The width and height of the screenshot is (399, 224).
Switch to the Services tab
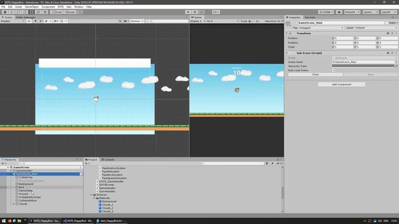click(x=310, y=17)
